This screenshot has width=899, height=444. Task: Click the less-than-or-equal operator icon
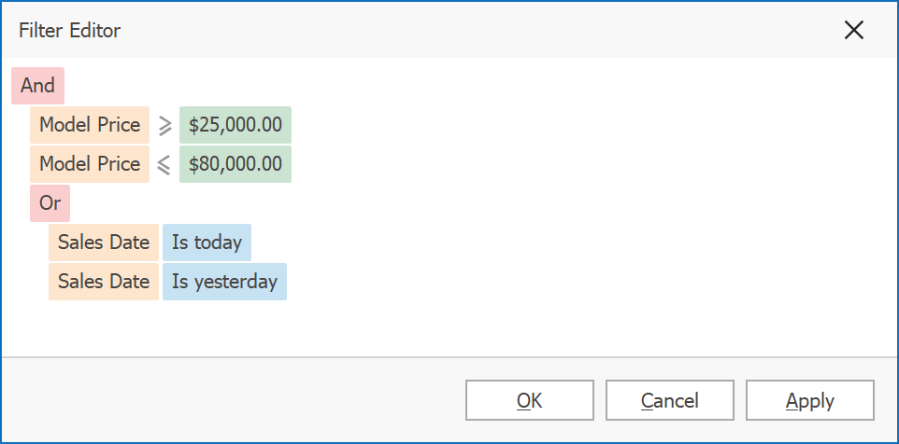(164, 164)
